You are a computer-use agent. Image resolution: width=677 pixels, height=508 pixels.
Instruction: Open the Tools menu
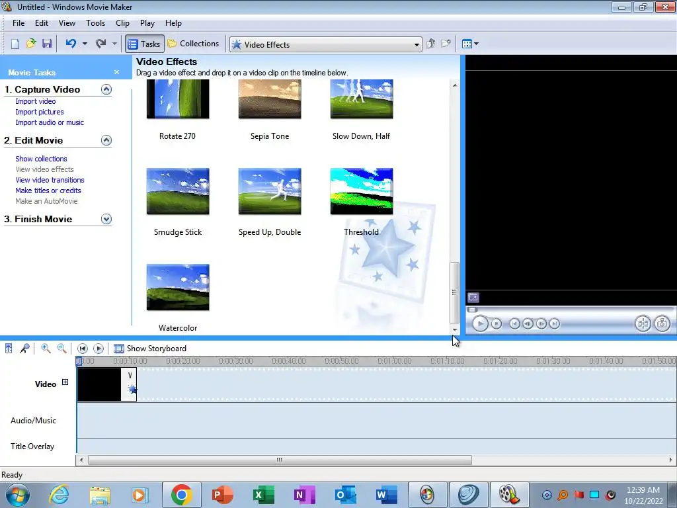tap(95, 23)
